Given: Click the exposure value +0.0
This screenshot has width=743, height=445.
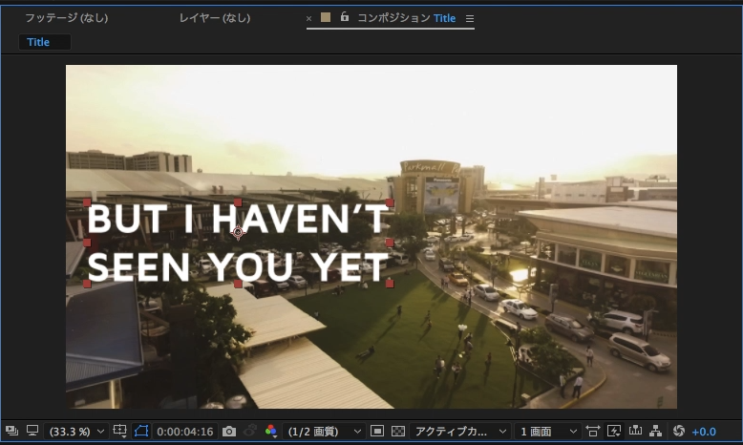Looking at the screenshot, I should (704, 432).
